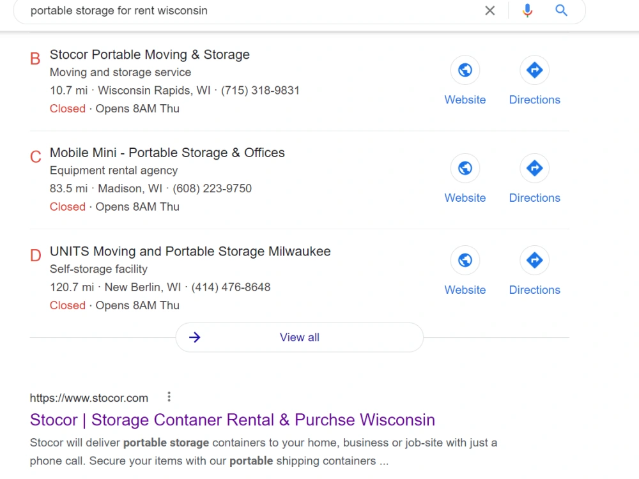This screenshot has width=639, height=479.
Task: Get directions to UNITS Moving New Berlin
Action: tap(535, 261)
